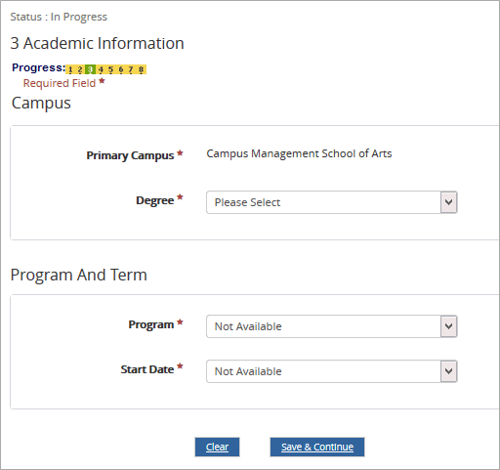
Task: Click the Clear button
Action: click(217, 447)
